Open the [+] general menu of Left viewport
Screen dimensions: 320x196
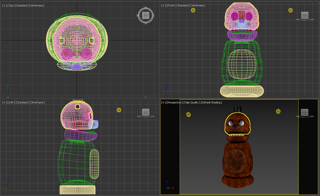coord(5,102)
